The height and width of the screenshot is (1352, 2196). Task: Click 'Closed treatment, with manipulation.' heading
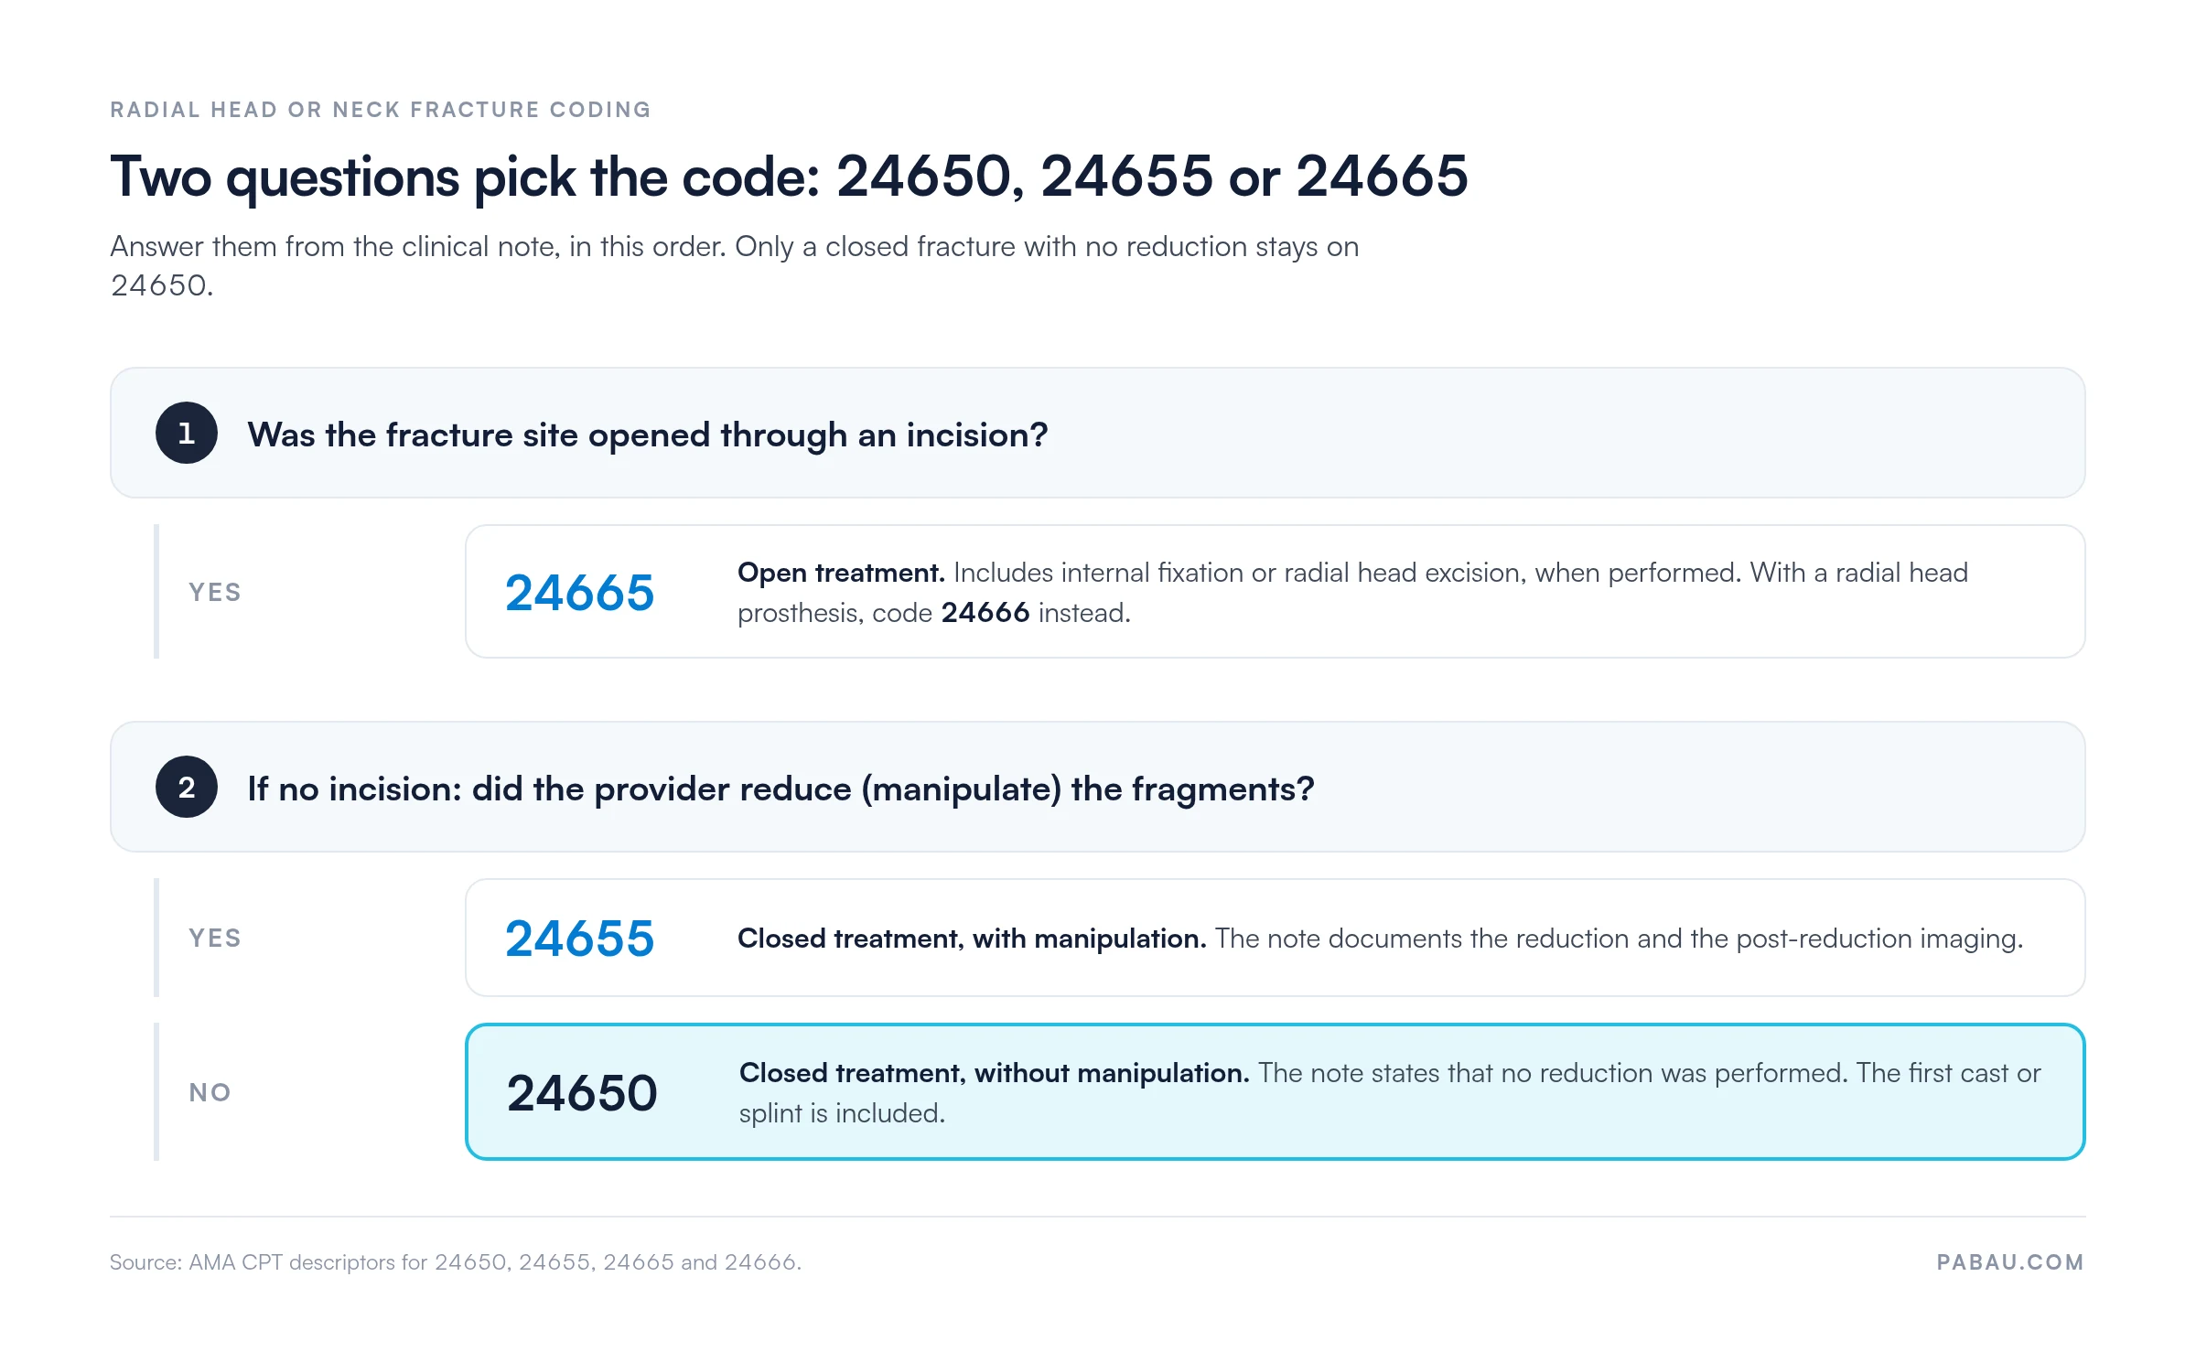(972, 939)
